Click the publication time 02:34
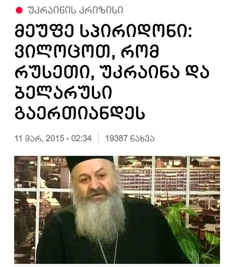The height and width of the screenshot is (267, 230). coord(81,138)
